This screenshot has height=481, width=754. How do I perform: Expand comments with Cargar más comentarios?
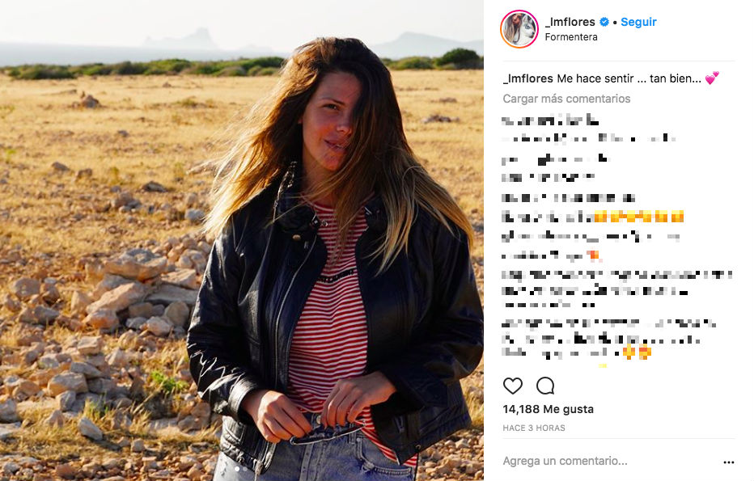pos(566,99)
